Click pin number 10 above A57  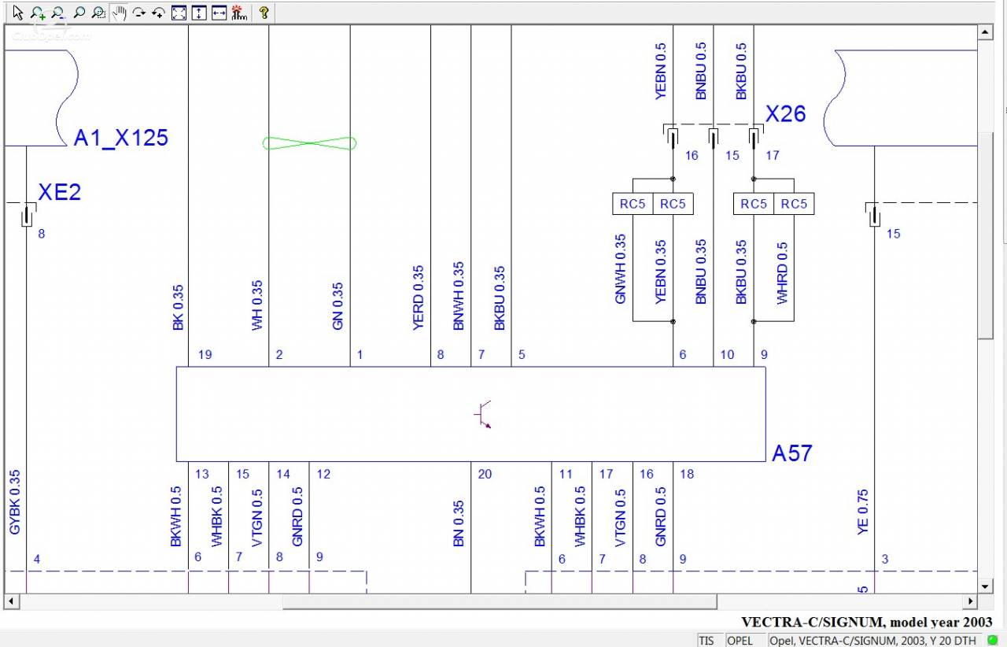click(727, 355)
